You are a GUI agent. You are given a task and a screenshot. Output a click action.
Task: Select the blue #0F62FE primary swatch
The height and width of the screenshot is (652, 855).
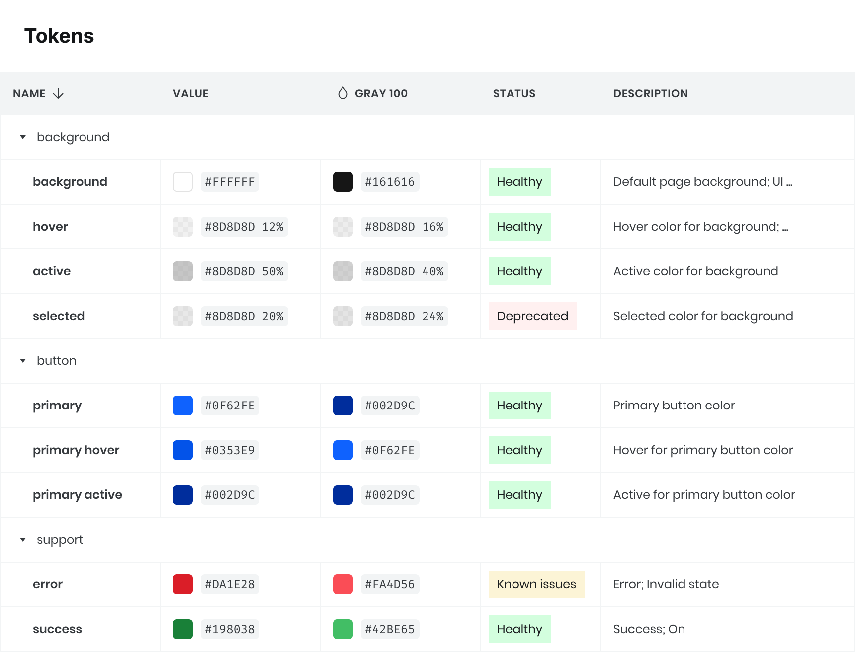(182, 405)
